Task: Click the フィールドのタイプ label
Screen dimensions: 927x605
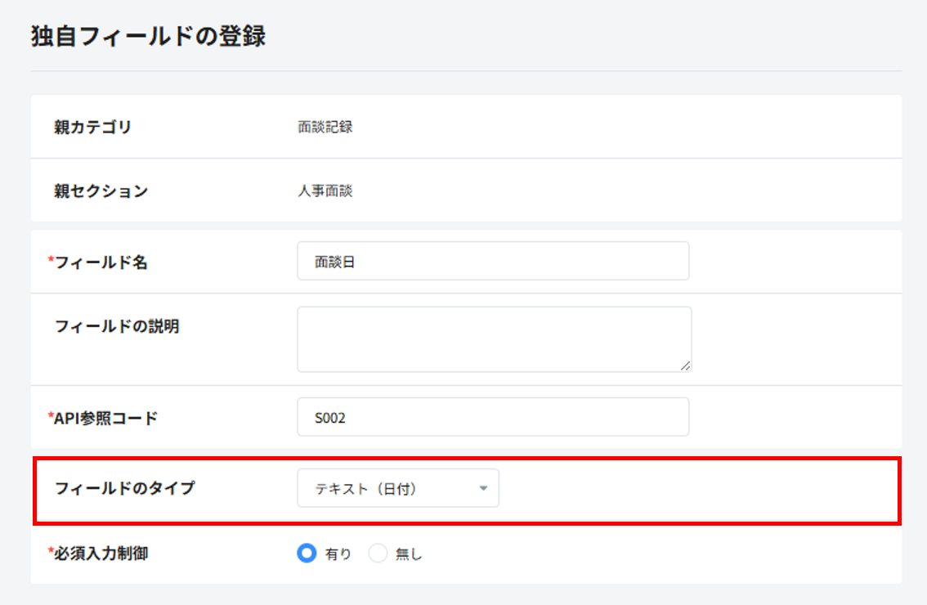Action: point(124,489)
